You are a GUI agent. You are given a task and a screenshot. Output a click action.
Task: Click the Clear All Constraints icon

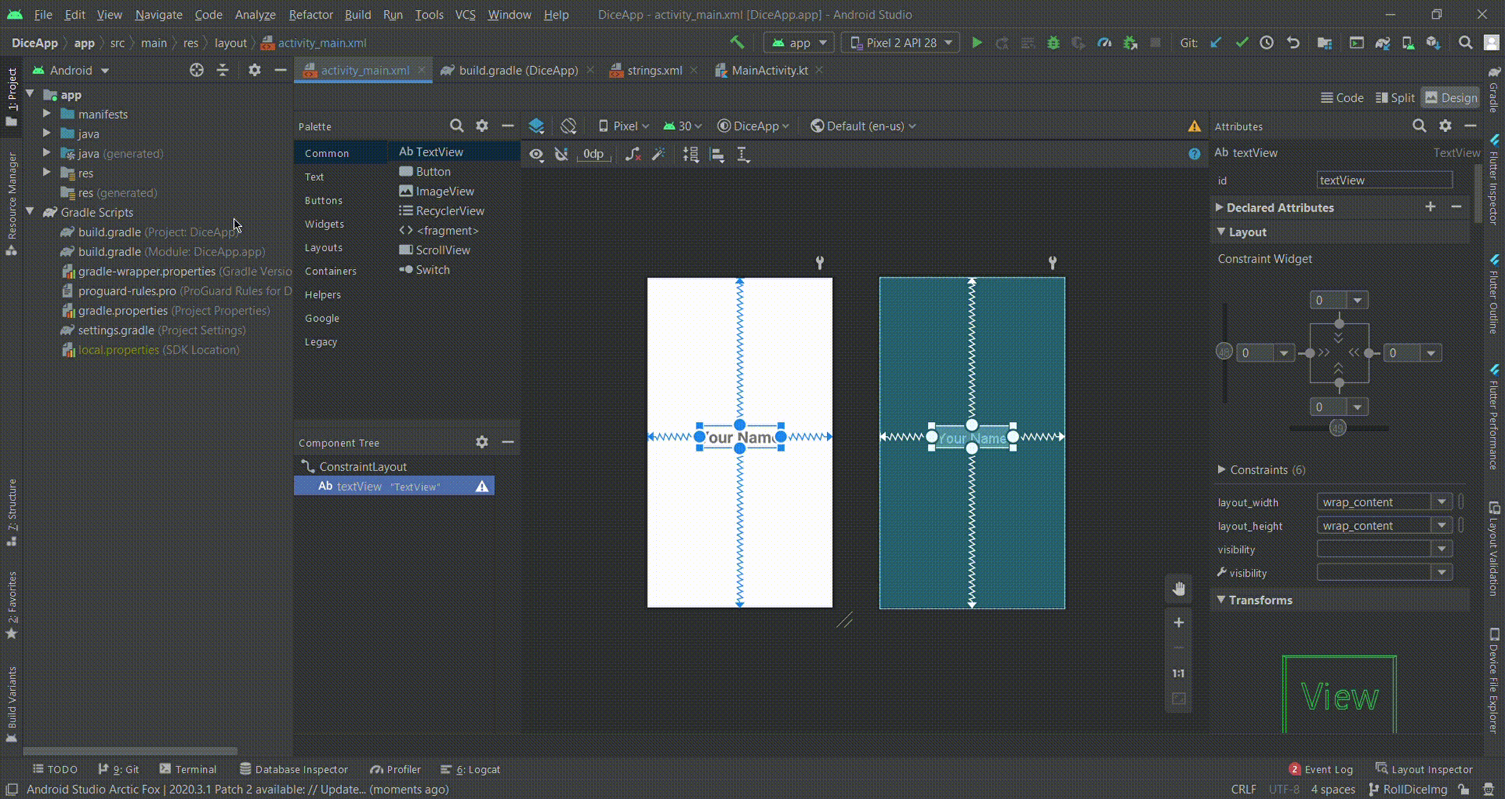[x=633, y=155]
